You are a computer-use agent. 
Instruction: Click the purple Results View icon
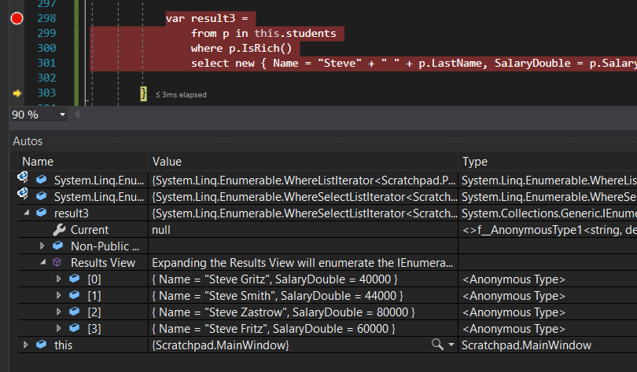point(57,262)
